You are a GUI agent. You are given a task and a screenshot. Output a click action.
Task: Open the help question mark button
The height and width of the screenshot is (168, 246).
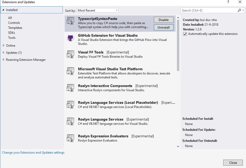(x=228, y=2)
